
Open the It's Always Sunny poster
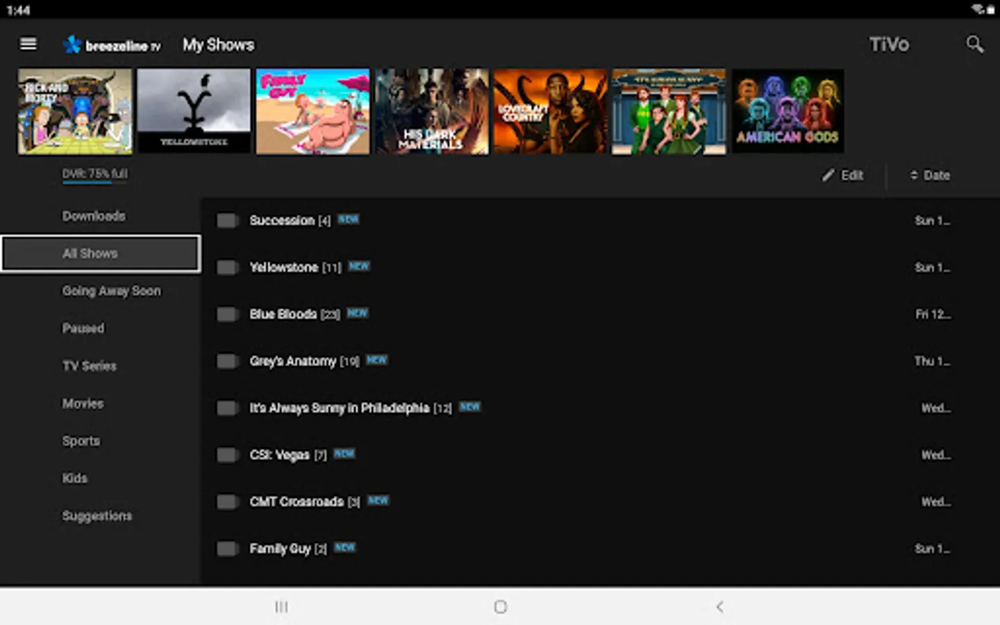669,111
